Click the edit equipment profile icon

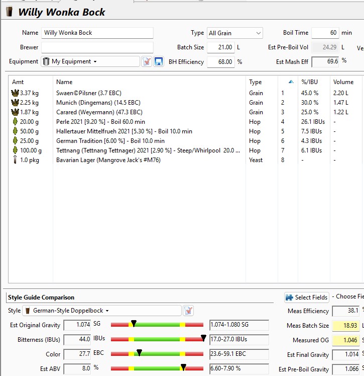tap(147, 61)
